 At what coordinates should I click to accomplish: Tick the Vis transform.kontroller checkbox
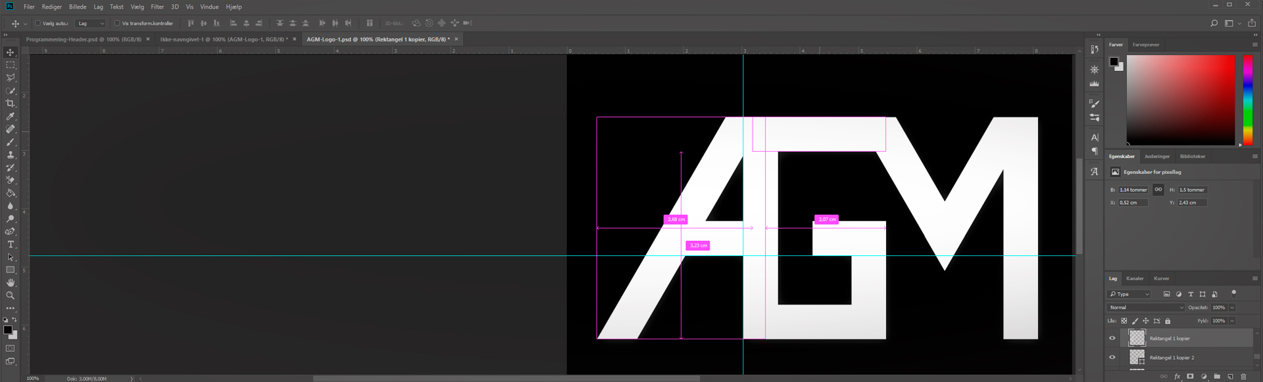click(x=117, y=23)
